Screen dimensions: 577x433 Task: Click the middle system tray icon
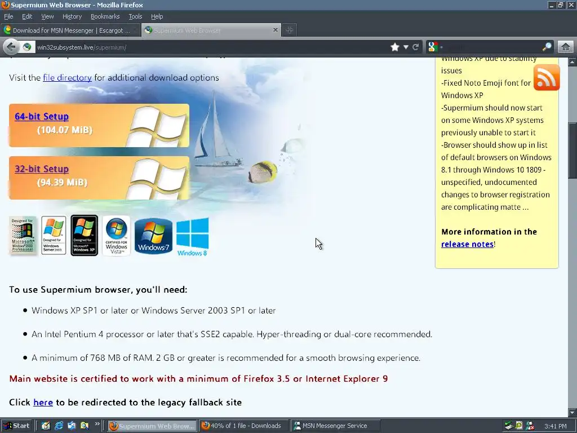520,426
